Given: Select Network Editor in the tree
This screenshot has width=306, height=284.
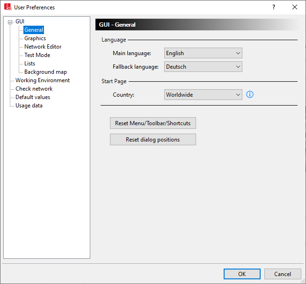Looking at the screenshot, I should click(43, 47).
